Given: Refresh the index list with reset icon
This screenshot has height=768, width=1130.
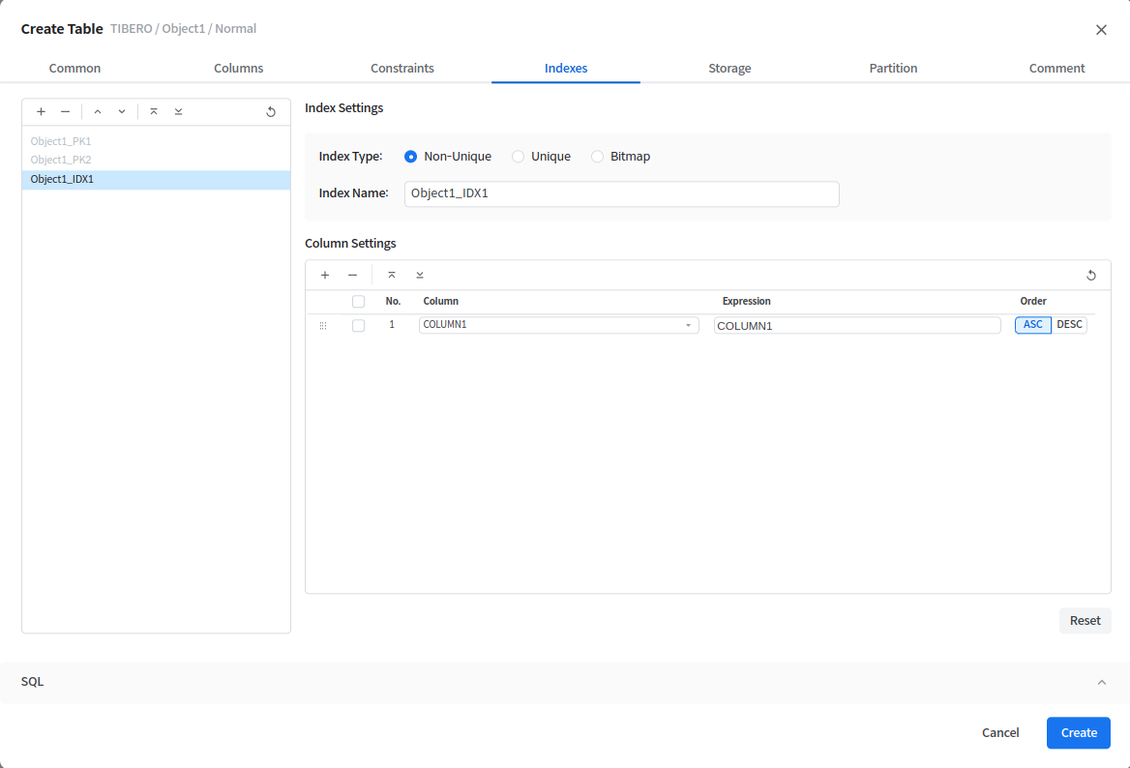Looking at the screenshot, I should (271, 112).
